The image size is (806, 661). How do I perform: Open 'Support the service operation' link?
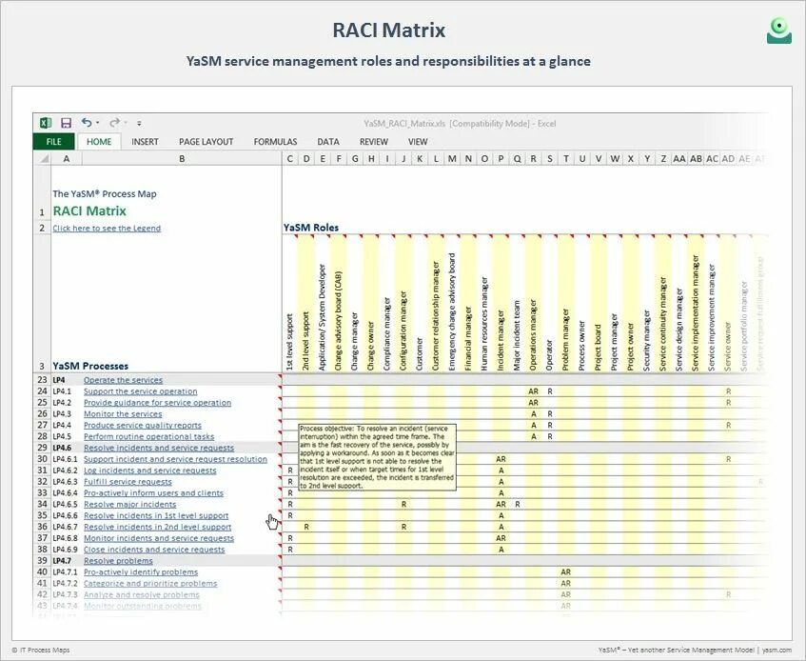(140, 391)
